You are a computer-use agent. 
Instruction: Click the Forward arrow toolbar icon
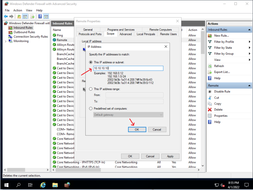tap(11, 16)
